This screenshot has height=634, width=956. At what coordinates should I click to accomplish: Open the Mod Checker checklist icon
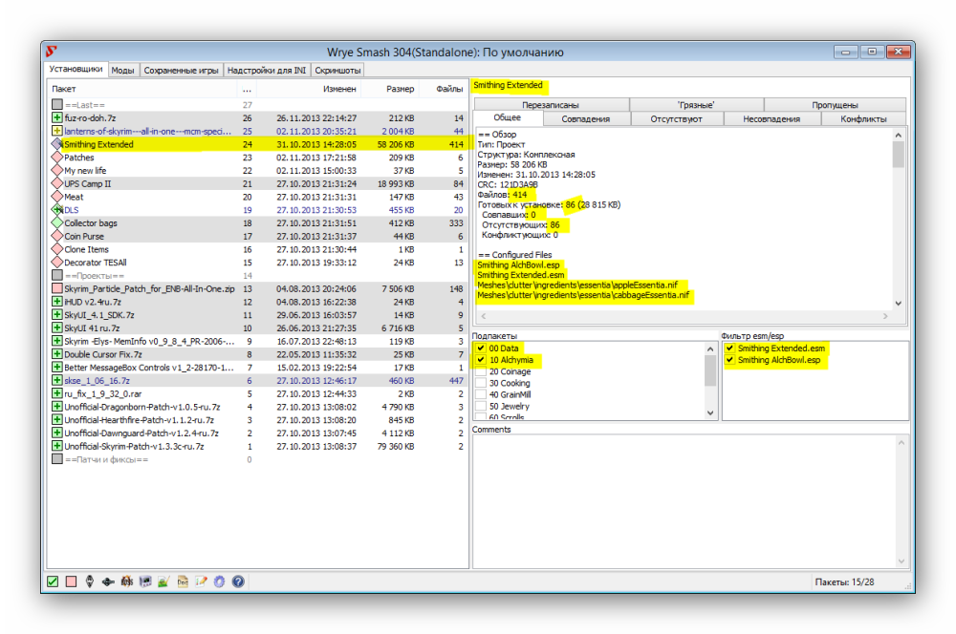point(201,581)
